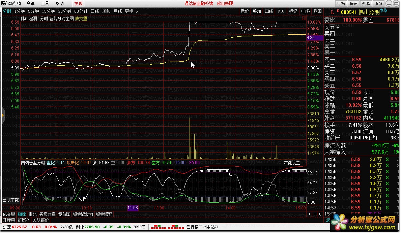Screen dimensions: 401x233
Task: Open the 帮助 menu
Action: pyautogui.click(x=60, y=4)
